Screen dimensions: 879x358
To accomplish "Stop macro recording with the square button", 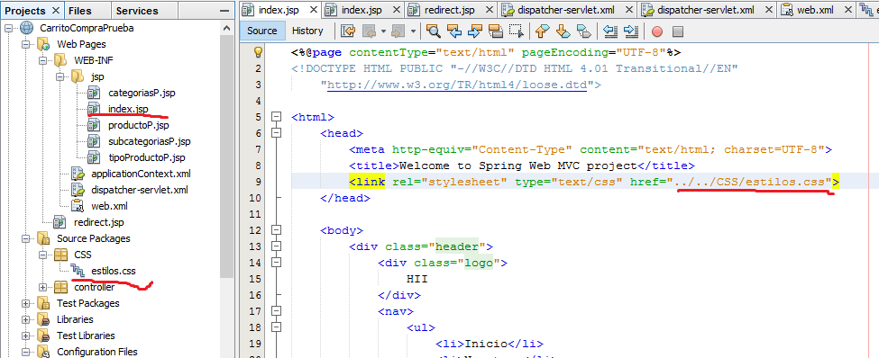I will pos(678,31).
